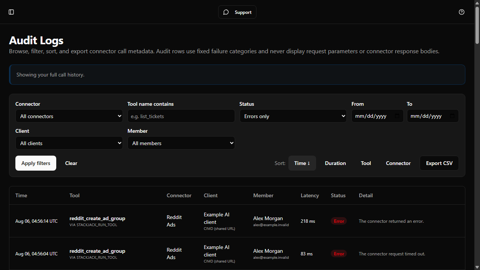This screenshot has width=480, height=270.
Task: Expand the Client dropdown
Action: pos(69,143)
